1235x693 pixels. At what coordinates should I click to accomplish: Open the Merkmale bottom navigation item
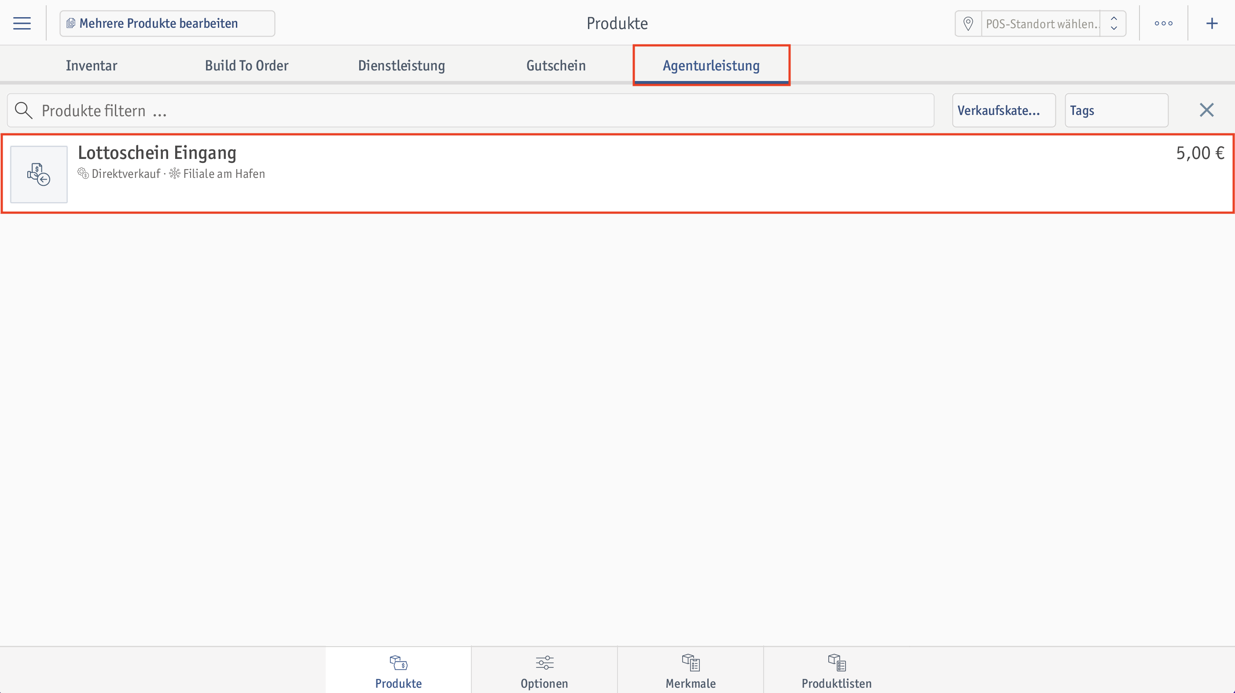691,670
